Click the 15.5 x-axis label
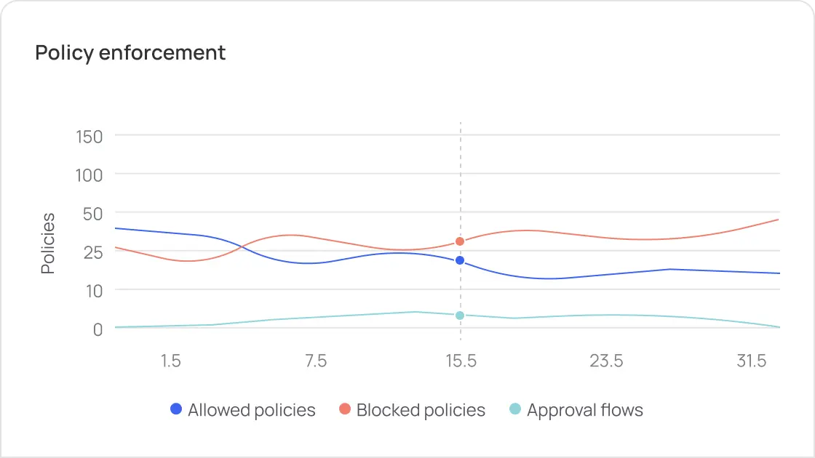Viewport: 815px width, 458px height. 461,361
